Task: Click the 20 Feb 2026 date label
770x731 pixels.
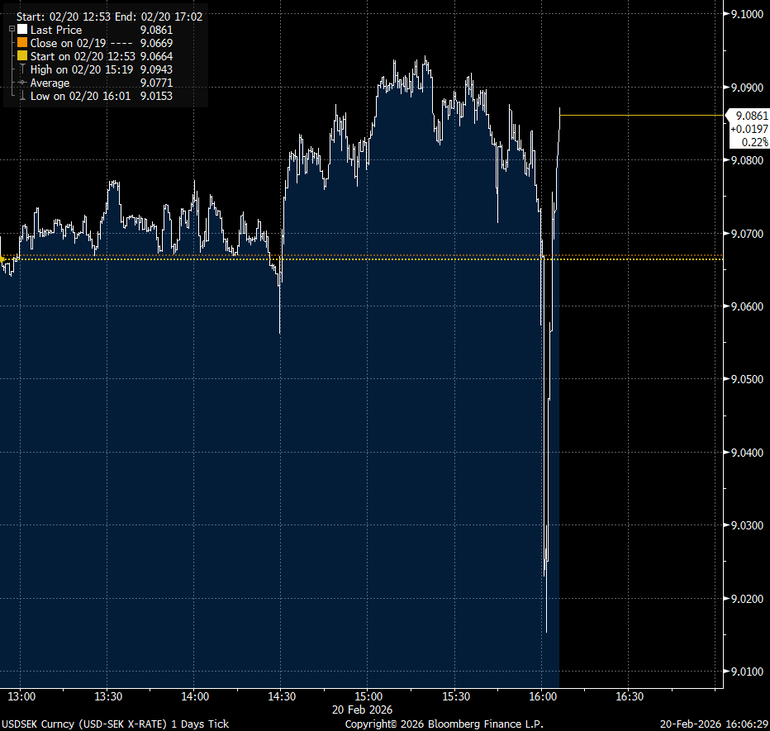Action: tap(363, 710)
